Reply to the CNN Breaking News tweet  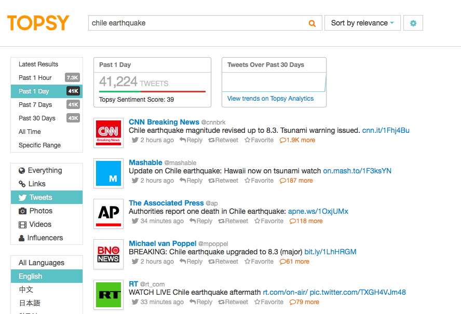pyautogui.click(x=191, y=140)
